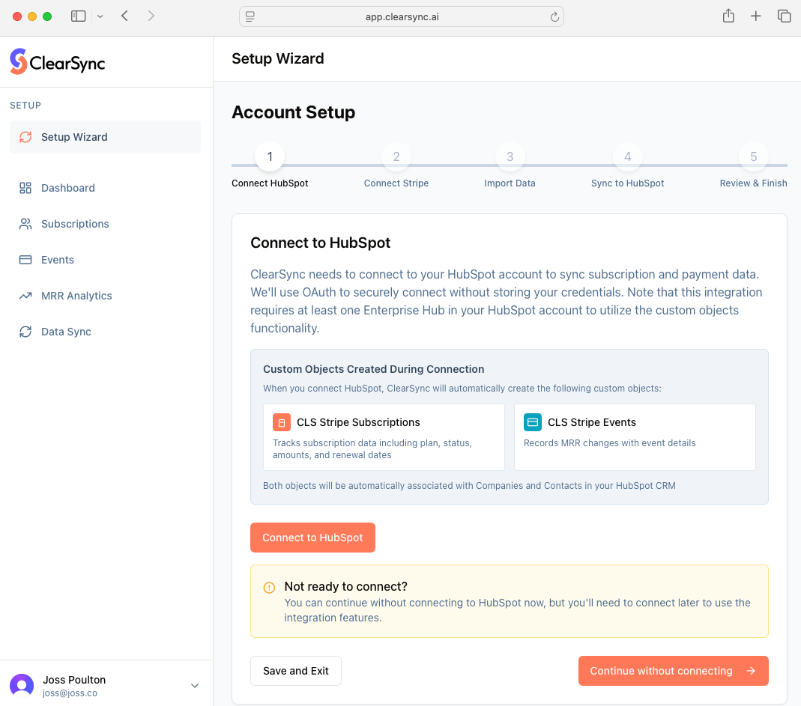The height and width of the screenshot is (706, 801).
Task: Go to step 2 Connect Stripe
Action: 396,156
